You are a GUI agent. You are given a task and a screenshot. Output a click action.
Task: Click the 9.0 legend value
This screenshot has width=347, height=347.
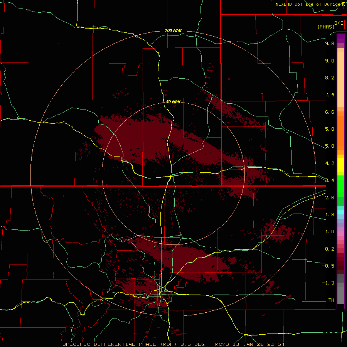point(330,61)
